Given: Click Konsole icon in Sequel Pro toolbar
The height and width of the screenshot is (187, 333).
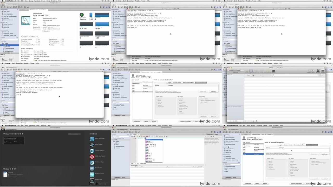Looking at the screenshot, I should (323, 71).
